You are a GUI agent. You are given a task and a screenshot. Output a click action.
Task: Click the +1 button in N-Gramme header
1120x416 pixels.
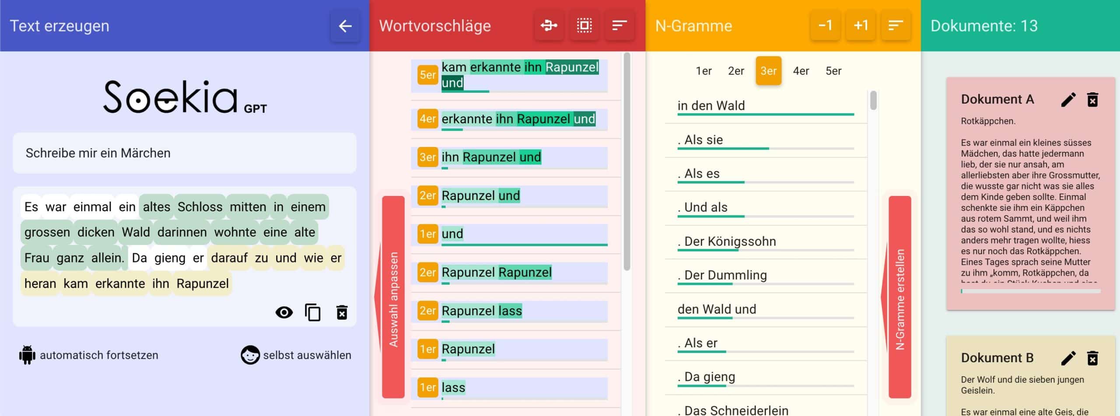861,26
